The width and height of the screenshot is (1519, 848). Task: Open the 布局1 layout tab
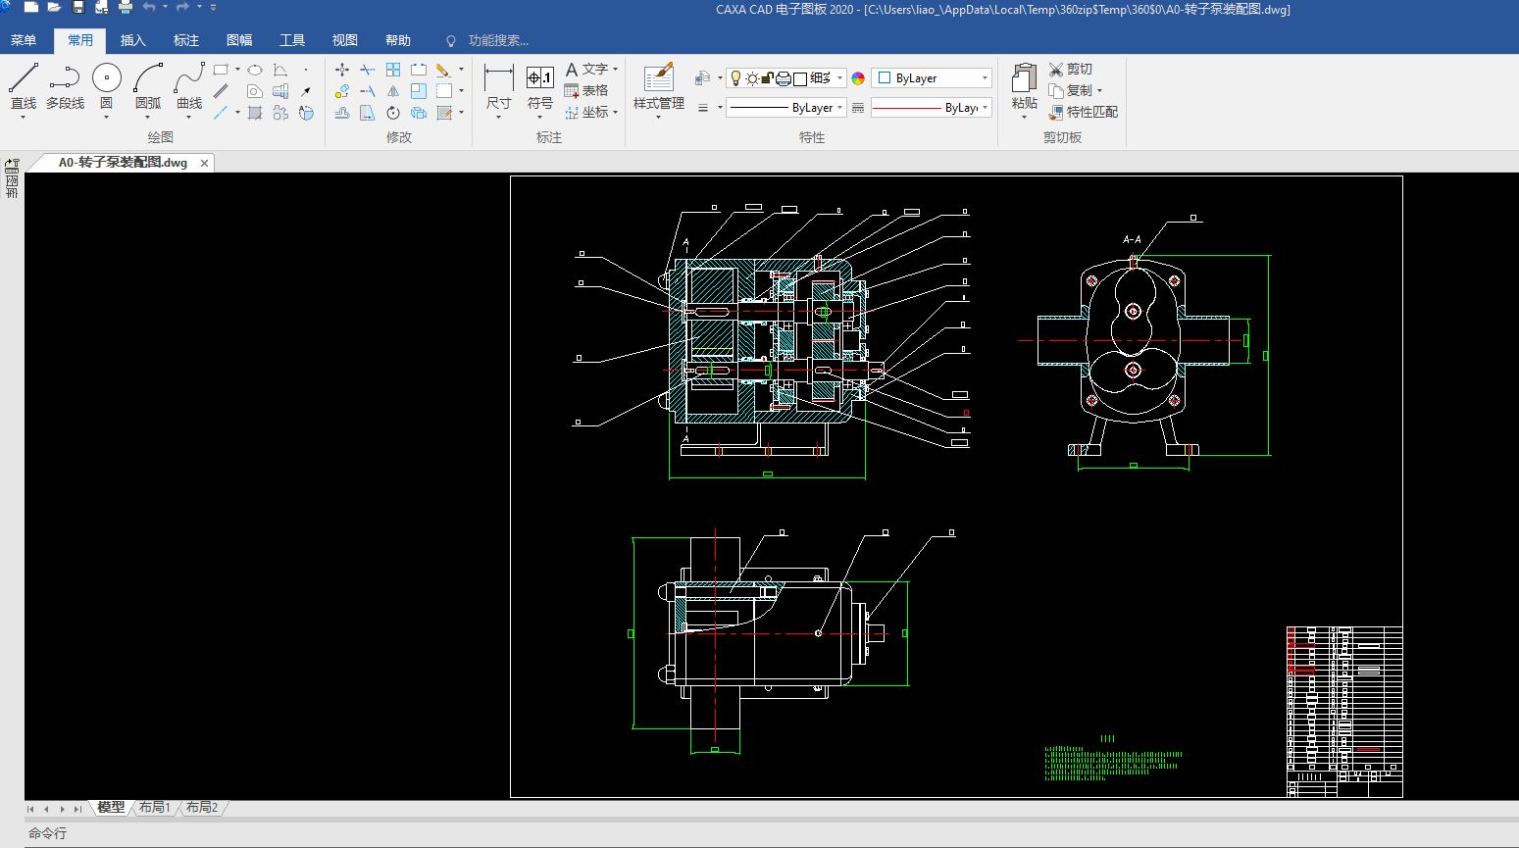(x=155, y=808)
